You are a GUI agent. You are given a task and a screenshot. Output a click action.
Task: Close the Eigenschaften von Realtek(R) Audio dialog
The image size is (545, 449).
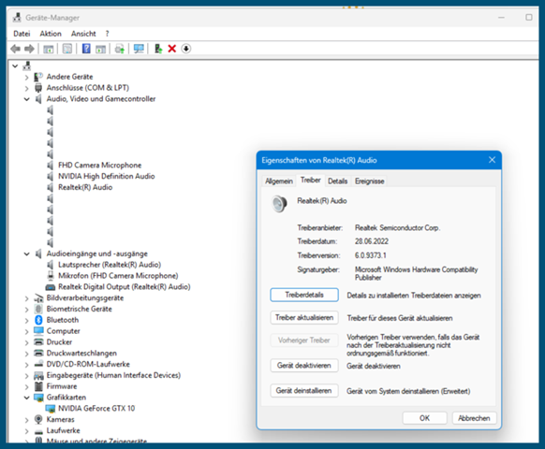(492, 160)
